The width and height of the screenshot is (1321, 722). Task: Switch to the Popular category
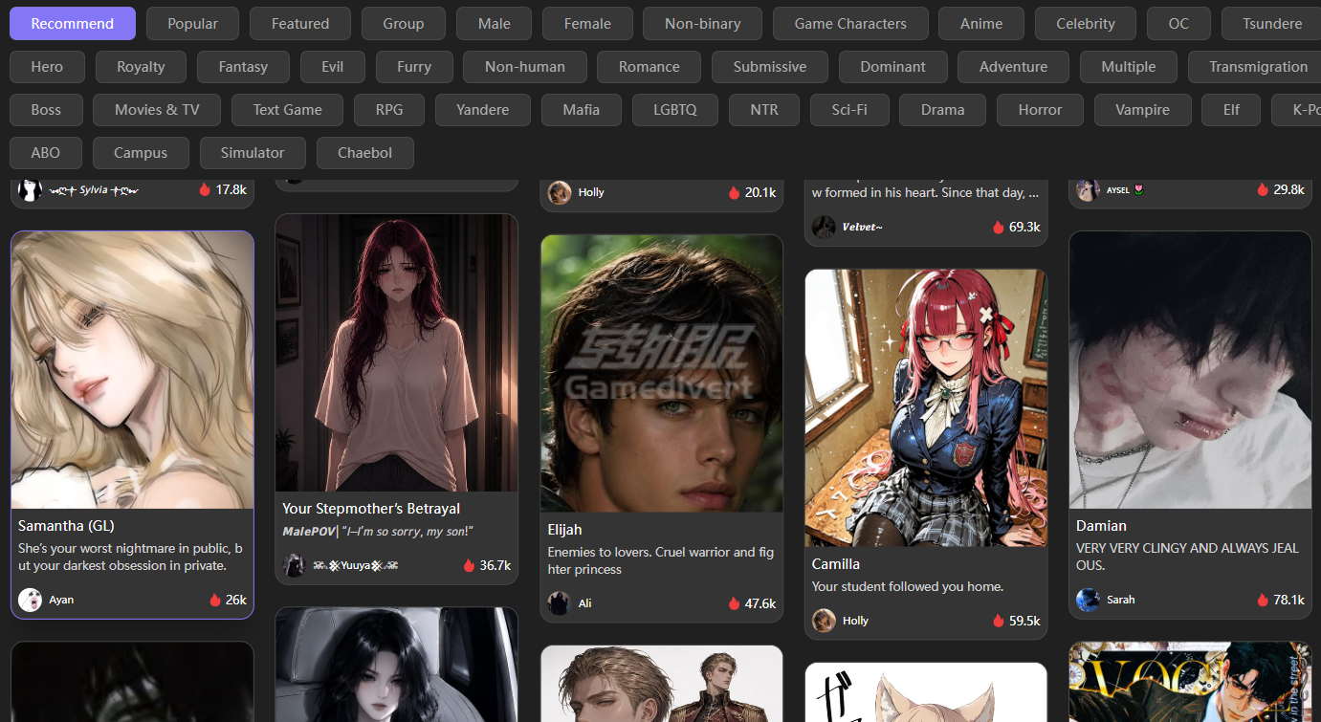click(x=193, y=23)
